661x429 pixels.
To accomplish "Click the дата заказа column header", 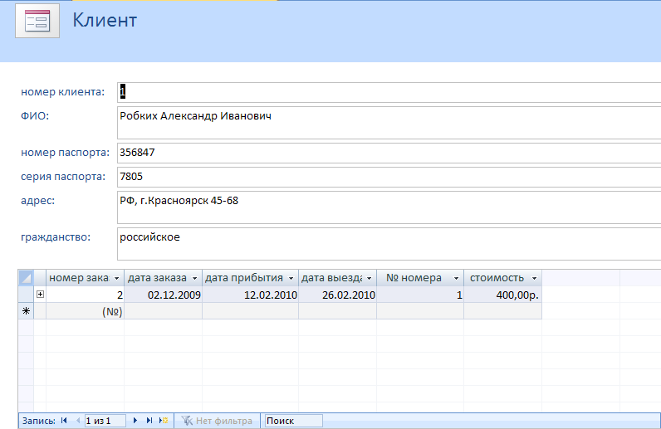I will [x=163, y=278].
